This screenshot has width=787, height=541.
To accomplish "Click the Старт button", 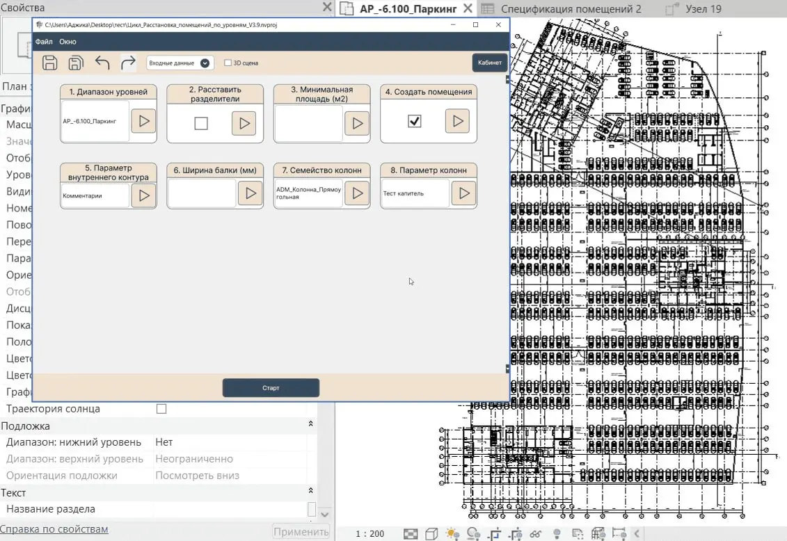I will tap(271, 387).
